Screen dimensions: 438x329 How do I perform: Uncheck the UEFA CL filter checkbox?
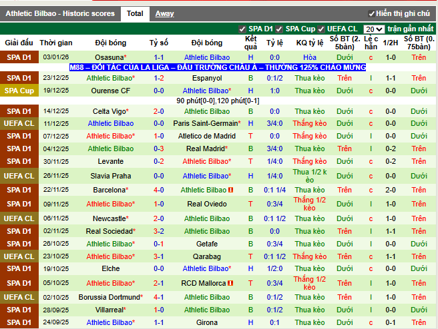click(321, 29)
